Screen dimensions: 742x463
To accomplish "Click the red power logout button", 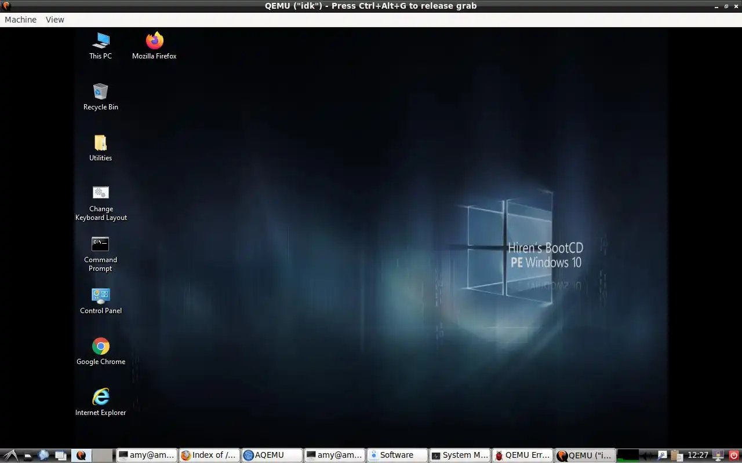I will [x=734, y=455].
